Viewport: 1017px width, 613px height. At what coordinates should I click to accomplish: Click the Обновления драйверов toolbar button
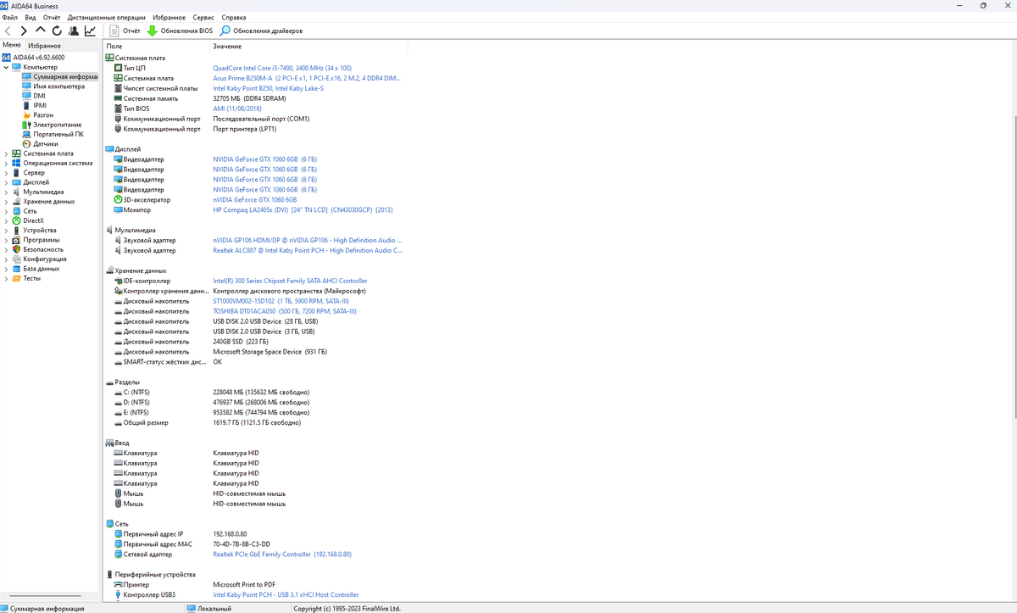[261, 31]
